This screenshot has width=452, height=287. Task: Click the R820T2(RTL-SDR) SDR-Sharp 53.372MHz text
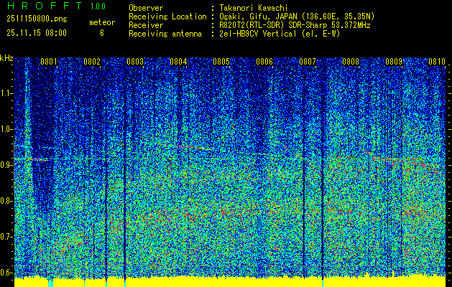(295, 25)
